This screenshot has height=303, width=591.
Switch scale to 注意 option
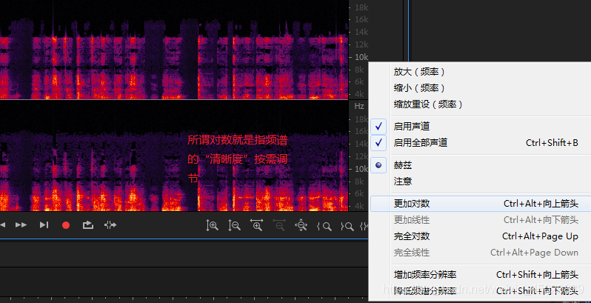tap(480, 182)
